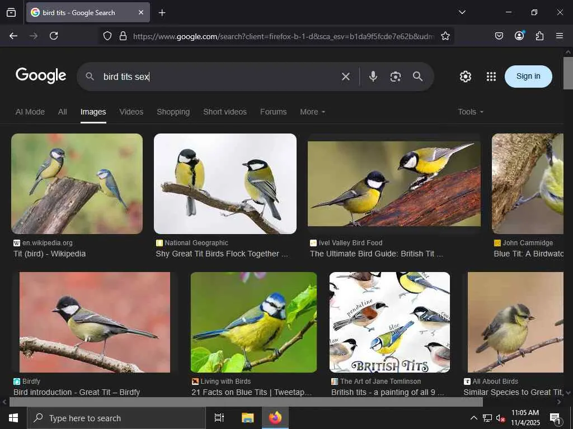
Task: Open the Tit (bird) - Wikipedia link
Action: click(49, 254)
